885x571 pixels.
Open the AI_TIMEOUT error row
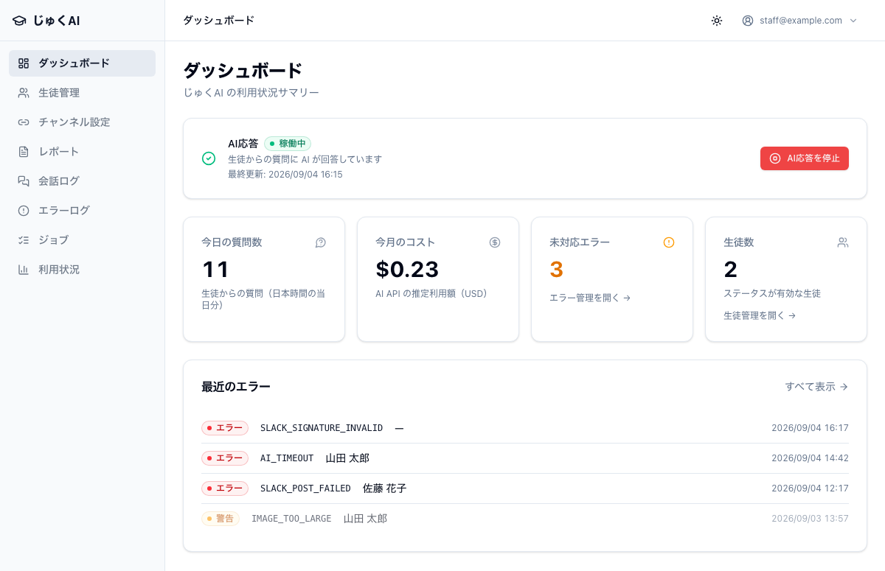click(x=525, y=458)
